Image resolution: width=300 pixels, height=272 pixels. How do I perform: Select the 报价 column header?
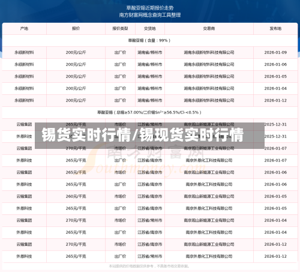click(76, 28)
